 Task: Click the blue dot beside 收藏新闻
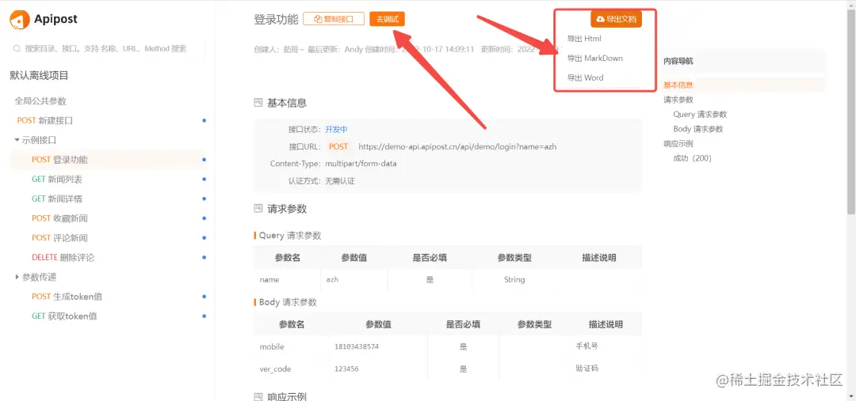[x=204, y=218]
